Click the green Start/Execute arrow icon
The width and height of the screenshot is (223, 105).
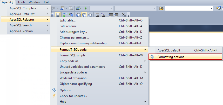[x=86, y=8]
